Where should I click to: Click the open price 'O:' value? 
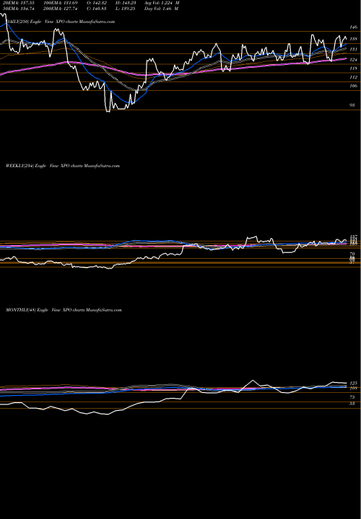click(96, 3)
